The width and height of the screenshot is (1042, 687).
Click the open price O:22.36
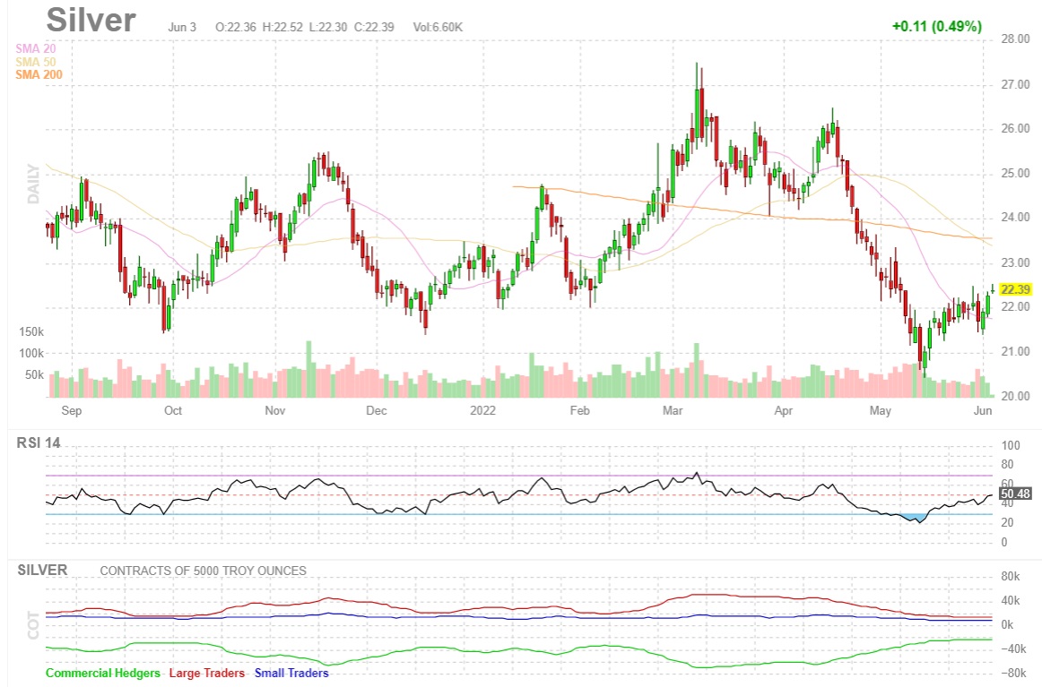point(236,27)
